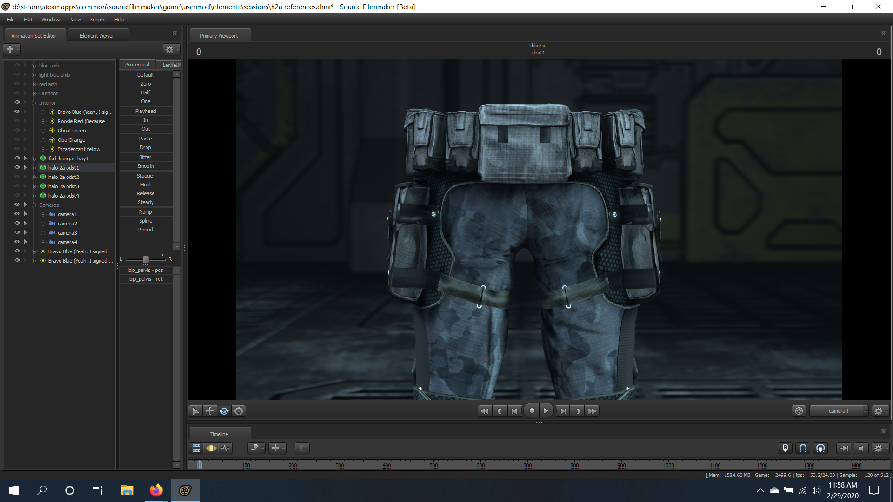Apply the Jitter preset
Viewport: 893px width, 502px height.
[146, 157]
